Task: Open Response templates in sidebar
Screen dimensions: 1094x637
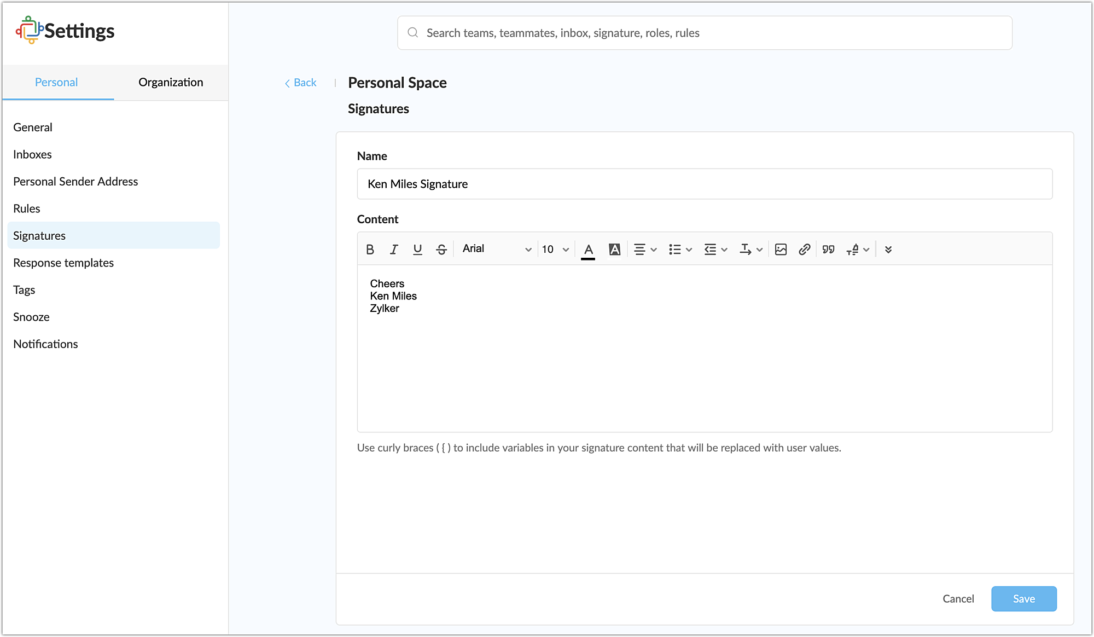Action: click(63, 263)
